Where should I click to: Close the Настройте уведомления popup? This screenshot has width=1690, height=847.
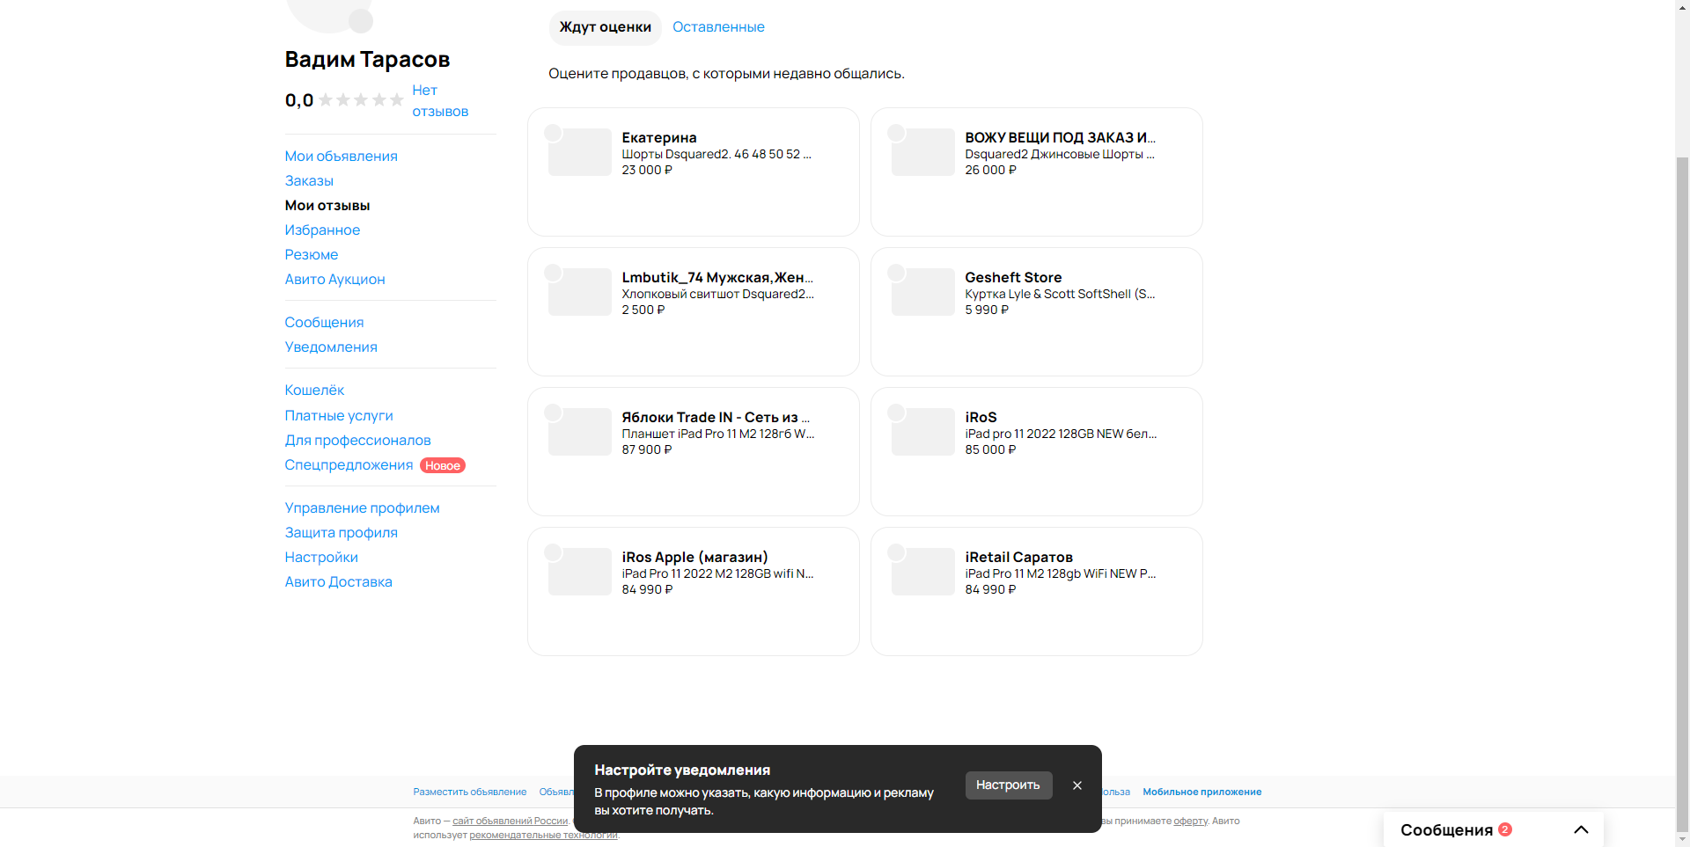[x=1077, y=785]
